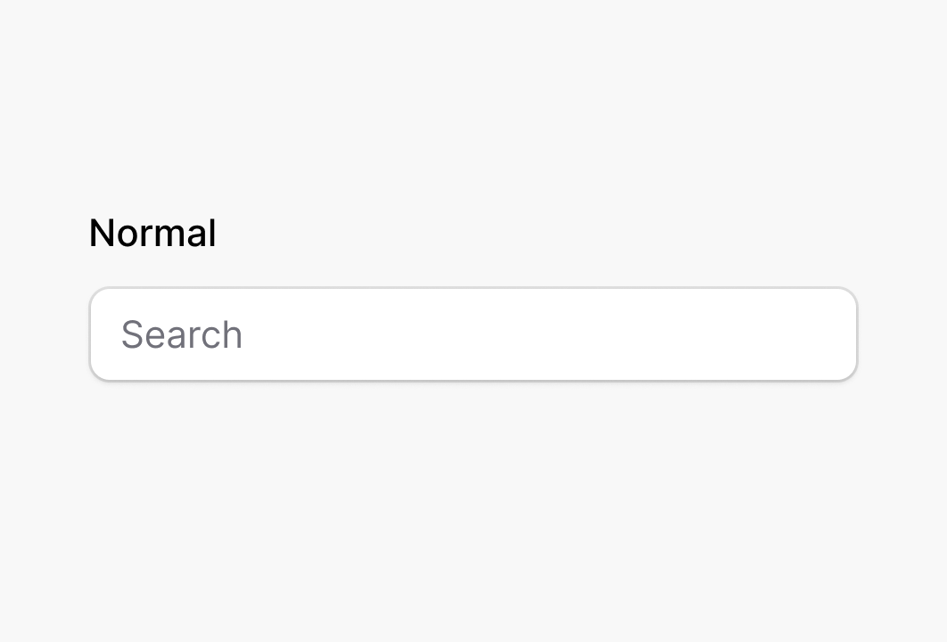Image resolution: width=947 pixels, height=642 pixels.
Task: Activate the text box labeled Normal
Action: click(473, 334)
